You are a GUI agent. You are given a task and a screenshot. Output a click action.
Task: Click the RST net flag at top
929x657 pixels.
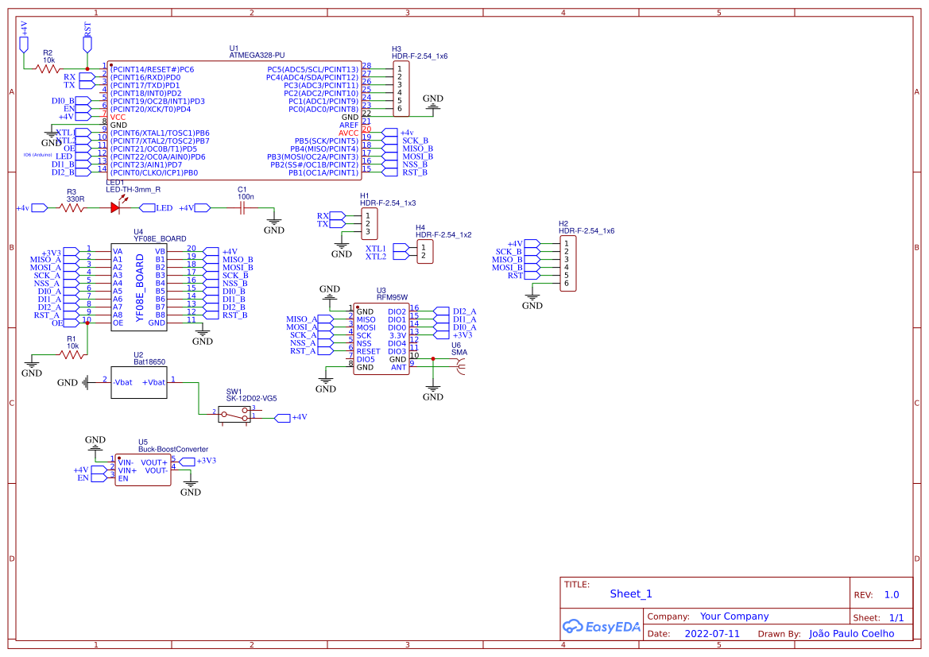(x=87, y=43)
